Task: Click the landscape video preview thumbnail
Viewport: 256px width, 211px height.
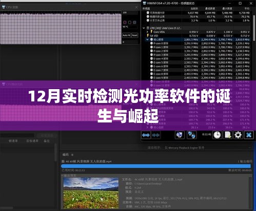Action: point(91,193)
